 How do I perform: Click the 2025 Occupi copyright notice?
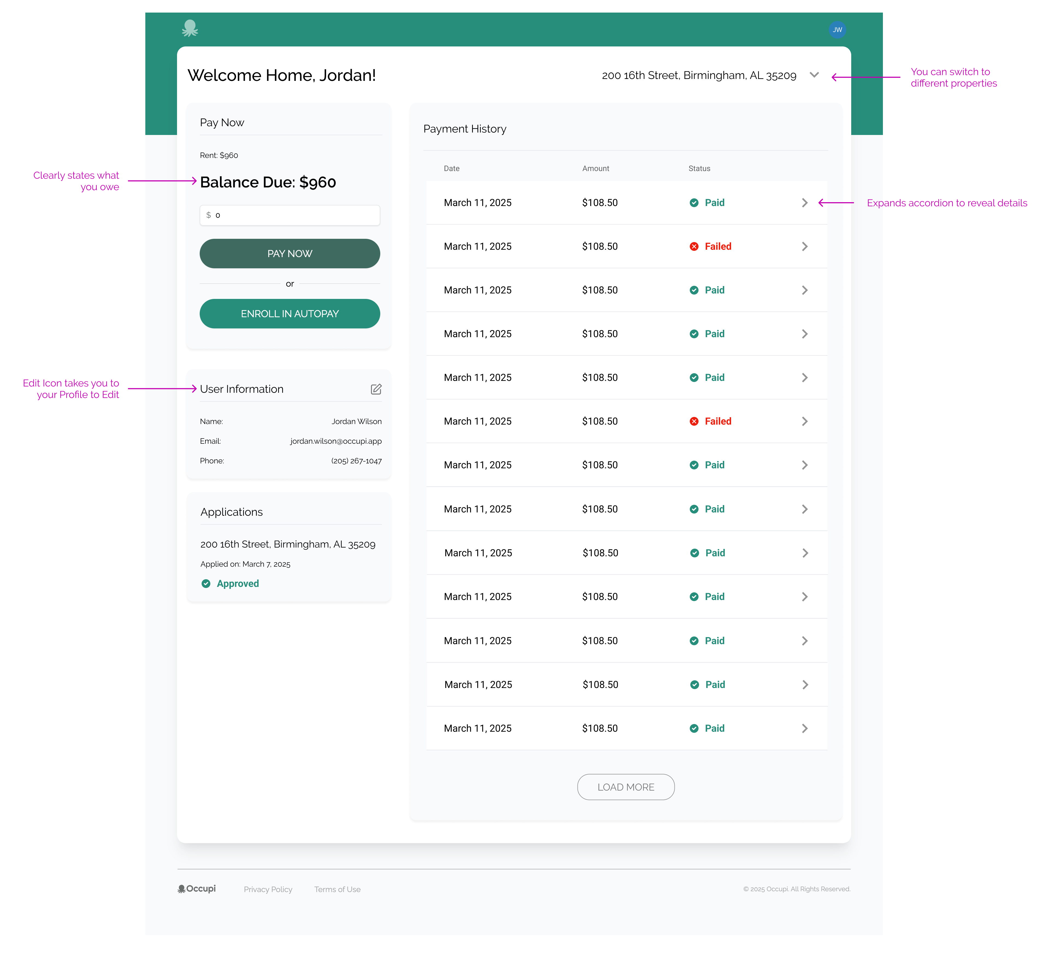pos(797,889)
